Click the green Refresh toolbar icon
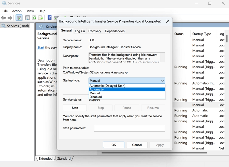 tap(34, 18)
